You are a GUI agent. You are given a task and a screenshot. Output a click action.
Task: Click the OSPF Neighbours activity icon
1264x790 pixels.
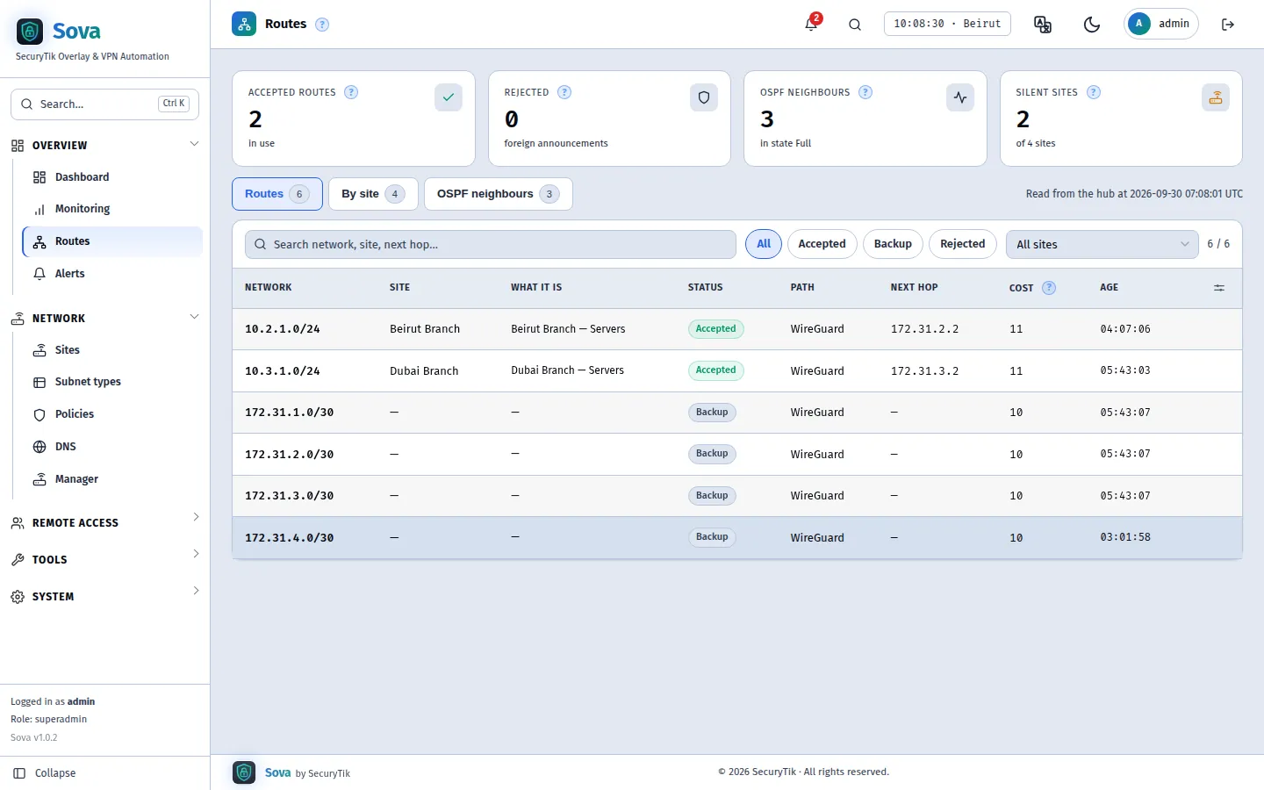tap(960, 97)
